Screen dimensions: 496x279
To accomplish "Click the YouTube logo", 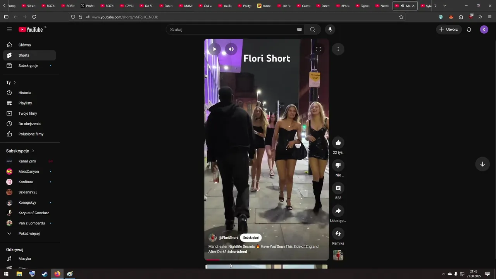I will tap(31, 29).
